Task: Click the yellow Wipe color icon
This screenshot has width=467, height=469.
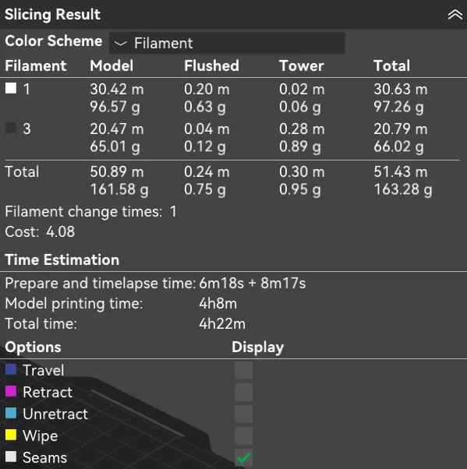Action: [x=11, y=435]
